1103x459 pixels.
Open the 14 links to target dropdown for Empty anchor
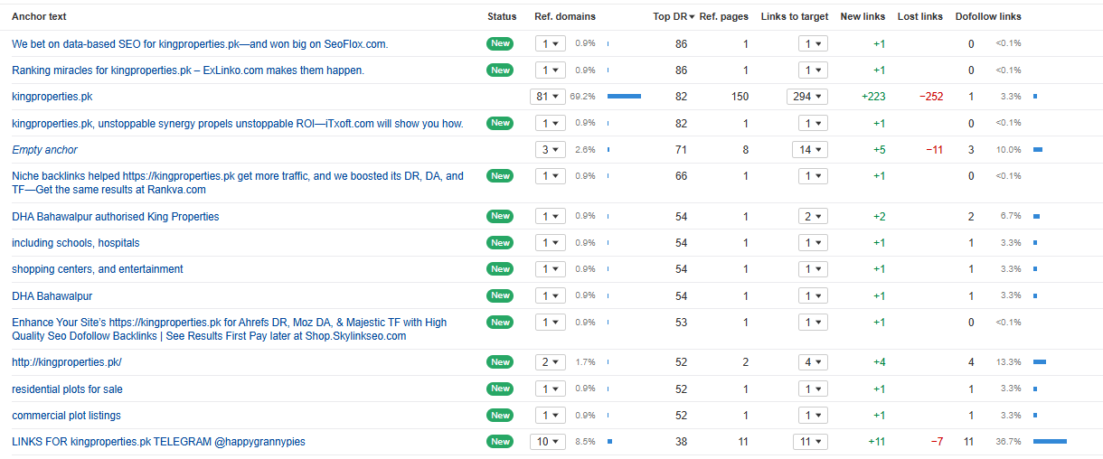tap(806, 150)
